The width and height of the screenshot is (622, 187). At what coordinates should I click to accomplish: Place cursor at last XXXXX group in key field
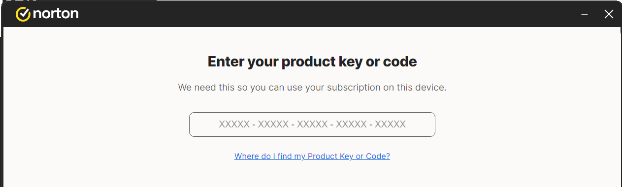click(390, 125)
